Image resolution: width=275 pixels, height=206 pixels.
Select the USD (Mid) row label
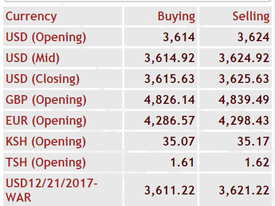tap(33, 58)
